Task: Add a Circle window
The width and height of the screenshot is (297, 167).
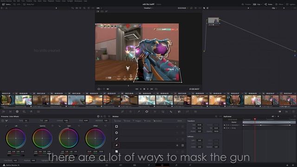Action: [127, 121]
